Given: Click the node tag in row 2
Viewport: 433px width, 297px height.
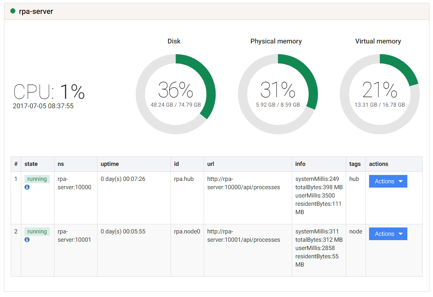Looking at the screenshot, I should 356,231.
